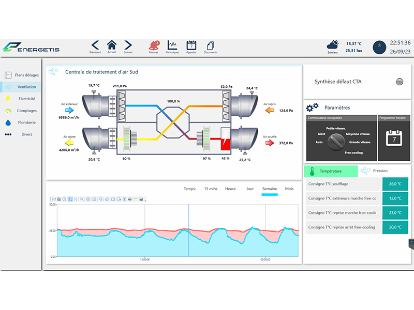
Task: Set chart time range to Heure
Action: [230, 189]
